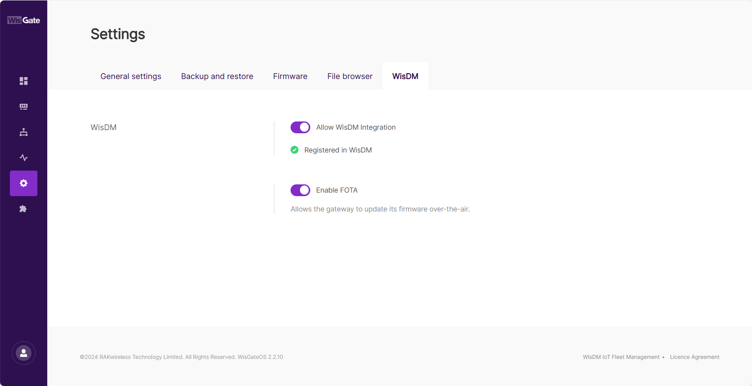This screenshot has width=752, height=386.
Task: Toggle Enable FOTA switch
Action: coord(300,190)
